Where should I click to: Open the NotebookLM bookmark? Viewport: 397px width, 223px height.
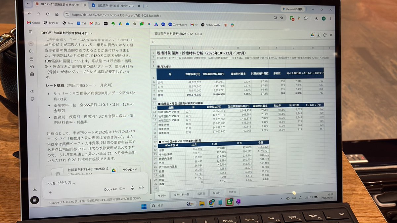point(210,24)
